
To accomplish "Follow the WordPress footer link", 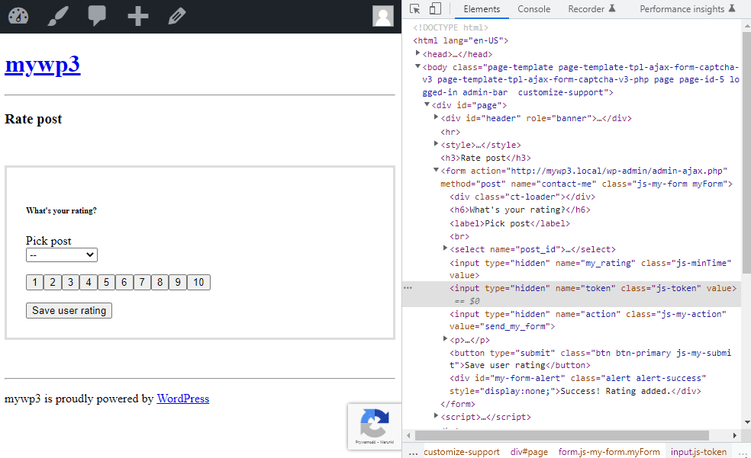I will click(183, 399).
